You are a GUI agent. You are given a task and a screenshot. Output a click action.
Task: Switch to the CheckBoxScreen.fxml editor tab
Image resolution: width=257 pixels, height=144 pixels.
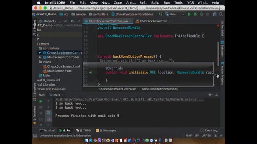tap(153, 21)
